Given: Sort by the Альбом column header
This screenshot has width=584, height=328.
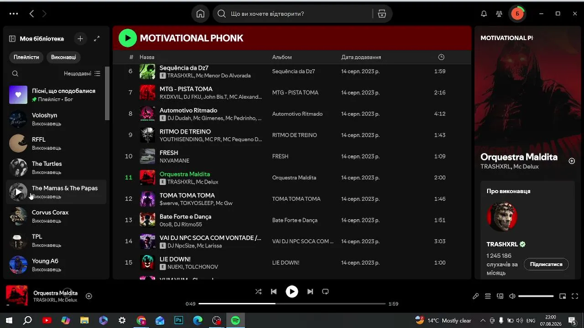Looking at the screenshot, I should point(282,57).
